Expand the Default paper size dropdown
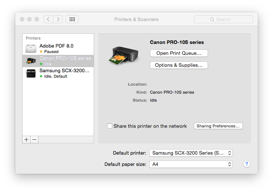The image size is (273, 192). [191, 164]
